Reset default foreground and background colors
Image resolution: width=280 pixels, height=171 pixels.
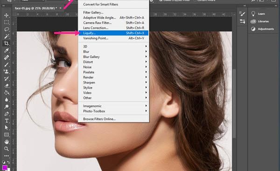[x=4, y=162]
